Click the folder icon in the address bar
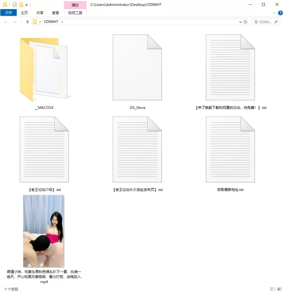This screenshot has width=284, height=293. click(35, 22)
